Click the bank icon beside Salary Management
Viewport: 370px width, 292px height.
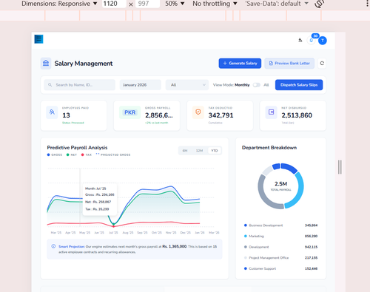pos(46,64)
